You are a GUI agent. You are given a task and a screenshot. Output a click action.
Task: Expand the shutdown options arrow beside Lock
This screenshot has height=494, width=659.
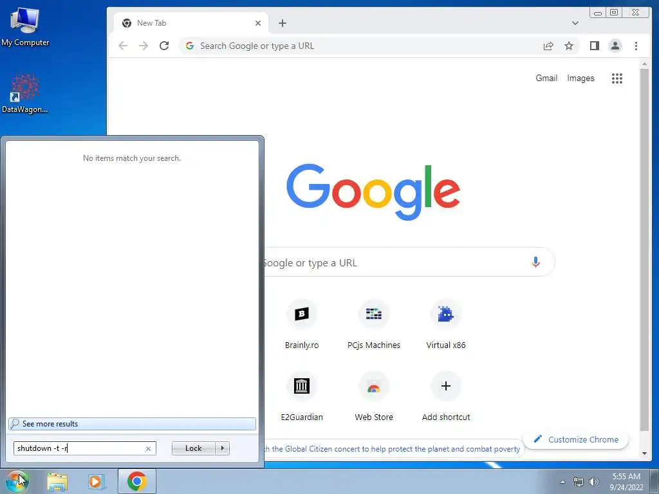(222, 448)
